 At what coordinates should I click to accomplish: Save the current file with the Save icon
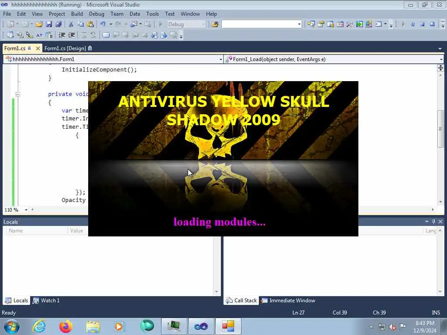pos(49,24)
